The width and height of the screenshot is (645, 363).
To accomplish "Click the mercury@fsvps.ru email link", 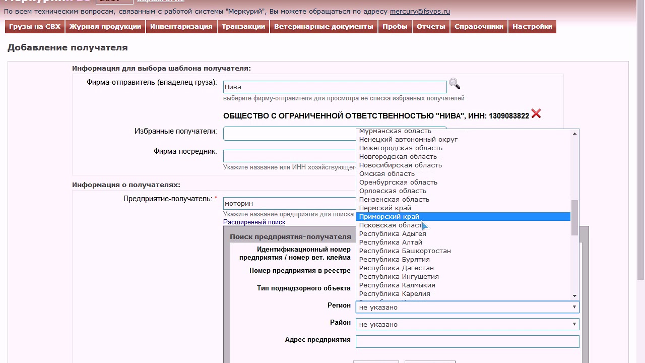I will pyautogui.click(x=420, y=11).
